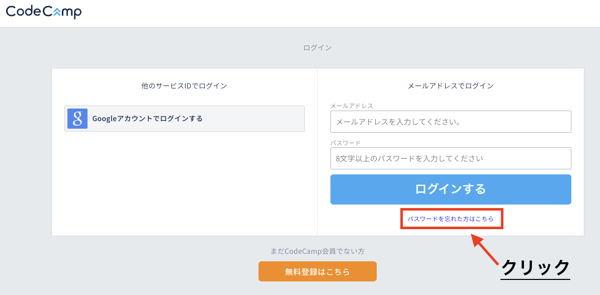Open the パスワードを忘れた方はこちら link
Viewport: 600px width, 295px height.
click(450, 219)
